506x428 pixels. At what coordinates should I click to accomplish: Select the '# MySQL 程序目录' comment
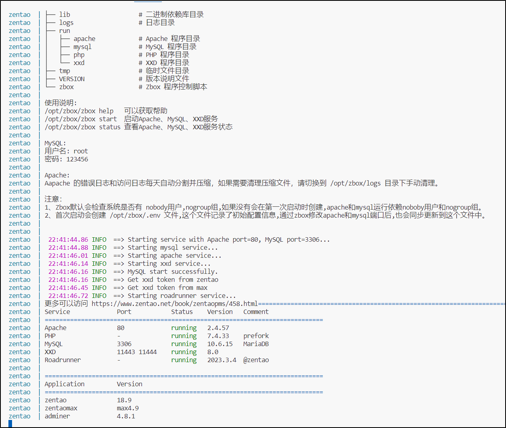167,47
